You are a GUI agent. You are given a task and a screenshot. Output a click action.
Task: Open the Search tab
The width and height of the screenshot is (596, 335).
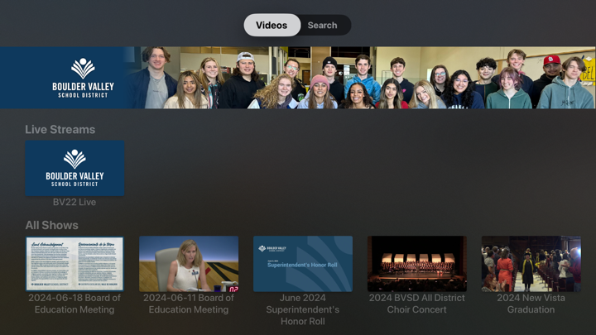tap(322, 25)
